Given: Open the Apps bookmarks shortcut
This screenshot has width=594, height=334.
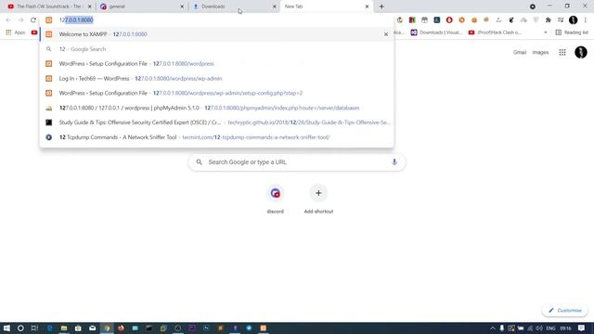Looking at the screenshot, I should point(16,32).
